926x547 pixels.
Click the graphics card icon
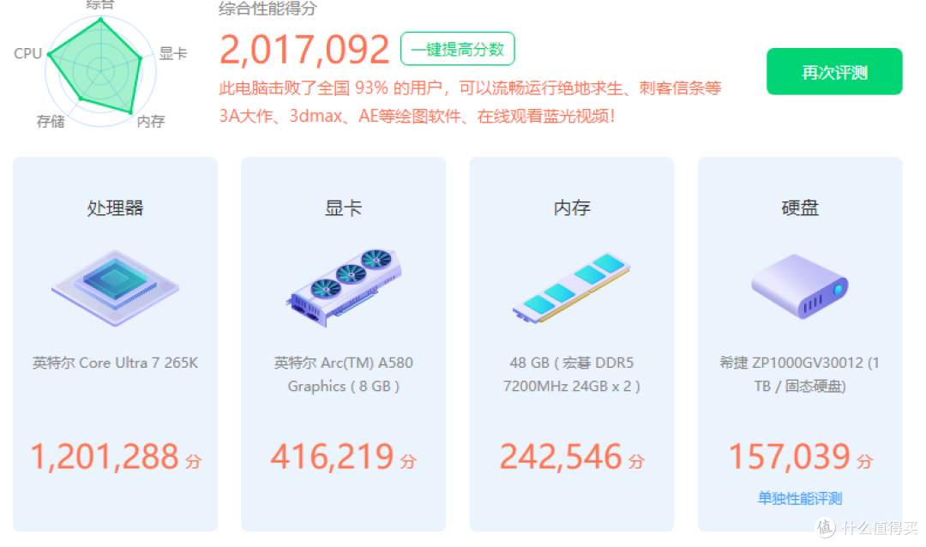344,288
